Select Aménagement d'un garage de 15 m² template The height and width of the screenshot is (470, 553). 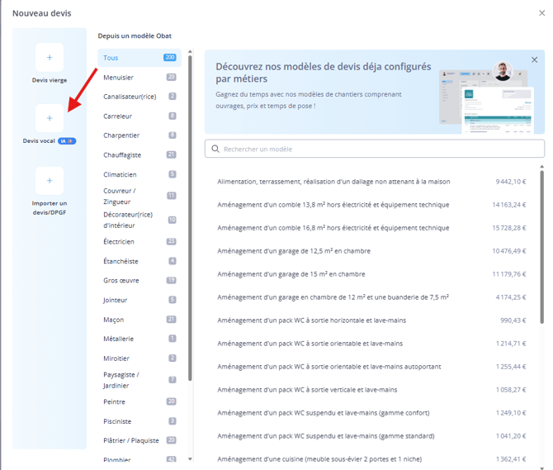293,274
